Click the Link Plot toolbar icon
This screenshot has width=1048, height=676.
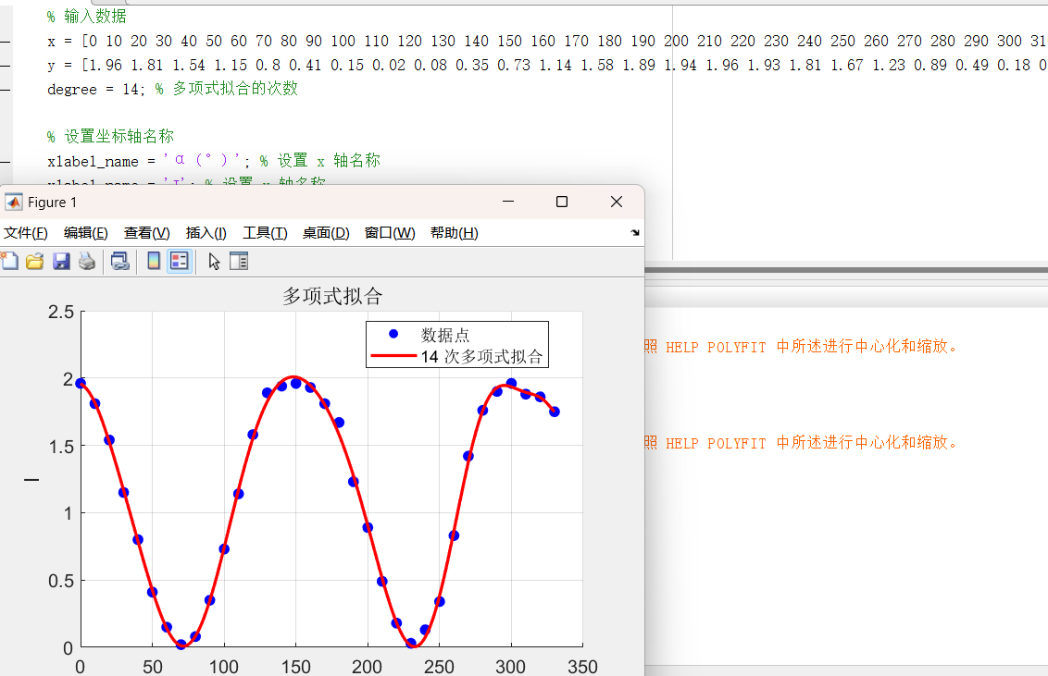tap(120, 262)
